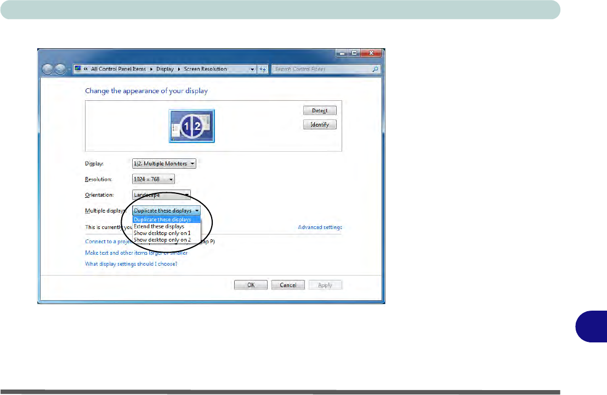The height and width of the screenshot is (395, 607).
Task: Open What display settings should I choose
Action: tap(131, 264)
